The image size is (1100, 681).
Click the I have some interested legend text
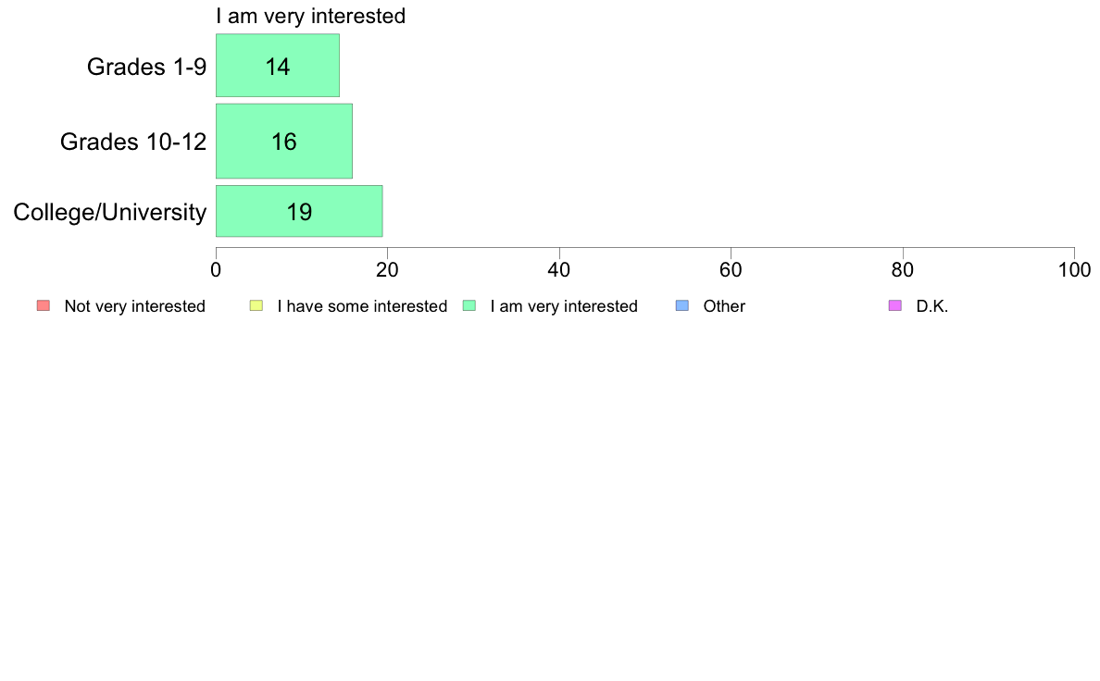pos(362,306)
